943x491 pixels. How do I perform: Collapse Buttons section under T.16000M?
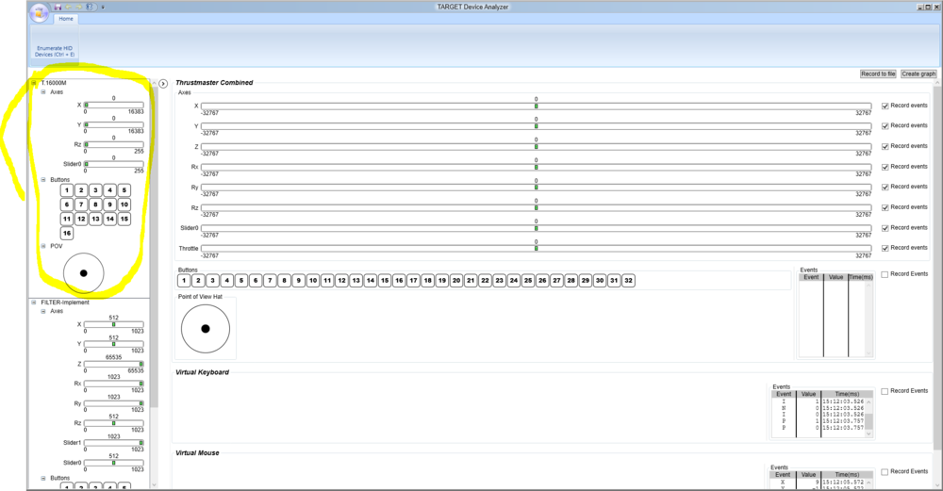pyautogui.click(x=43, y=180)
